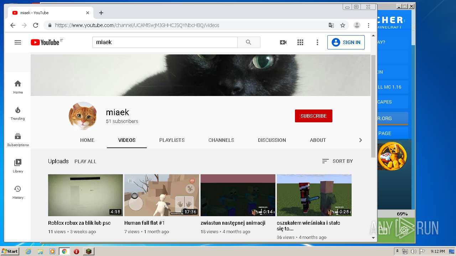
Task: Open the create video camera icon
Action: [283, 42]
